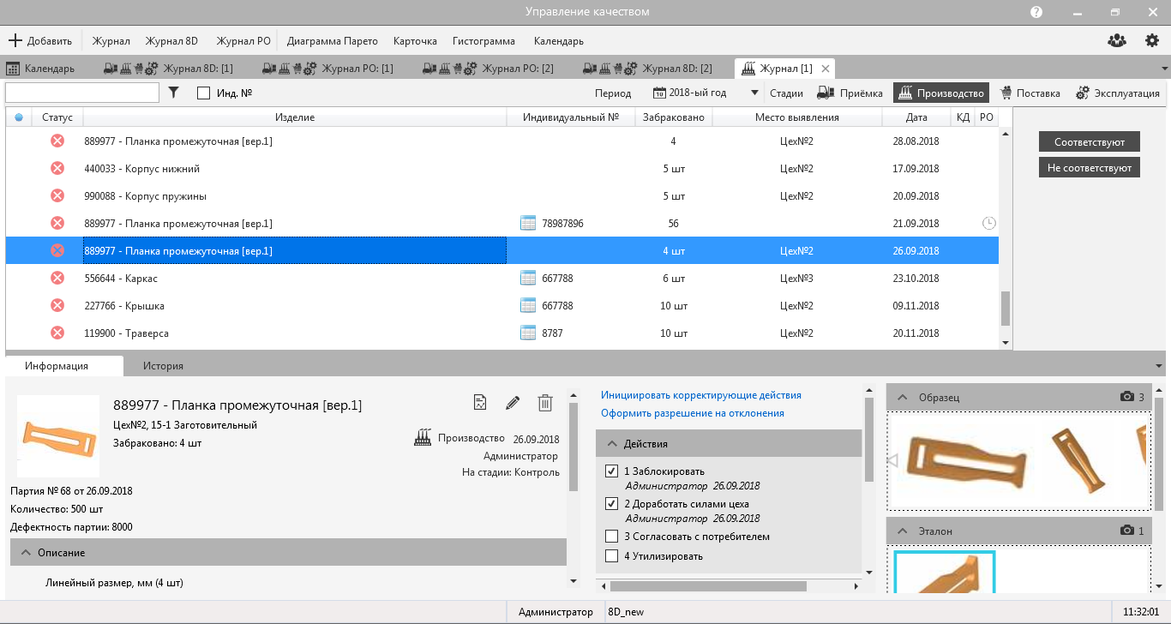The height and width of the screenshot is (624, 1171).
Task: Edit record with the pencil icon
Action: click(513, 402)
